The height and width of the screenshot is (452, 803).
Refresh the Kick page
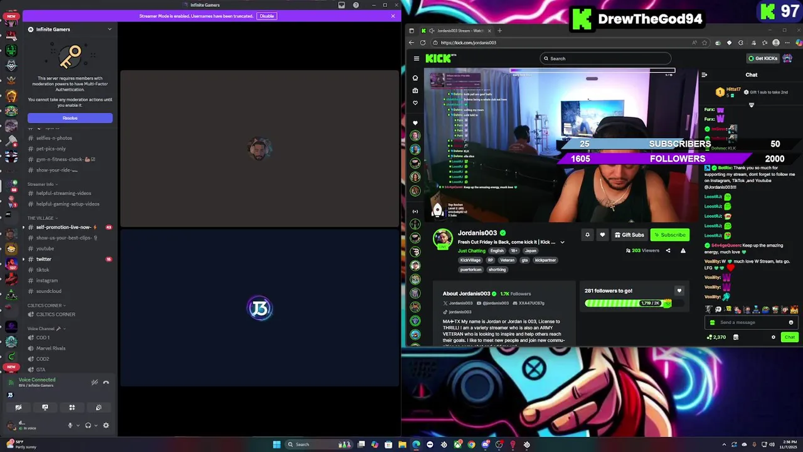click(x=423, y=43)
